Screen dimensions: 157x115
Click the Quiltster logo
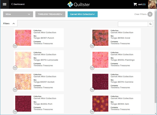pos(78,4)
